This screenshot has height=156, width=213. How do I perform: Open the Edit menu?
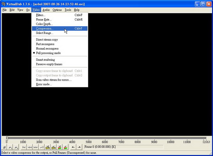pos(12,10)
